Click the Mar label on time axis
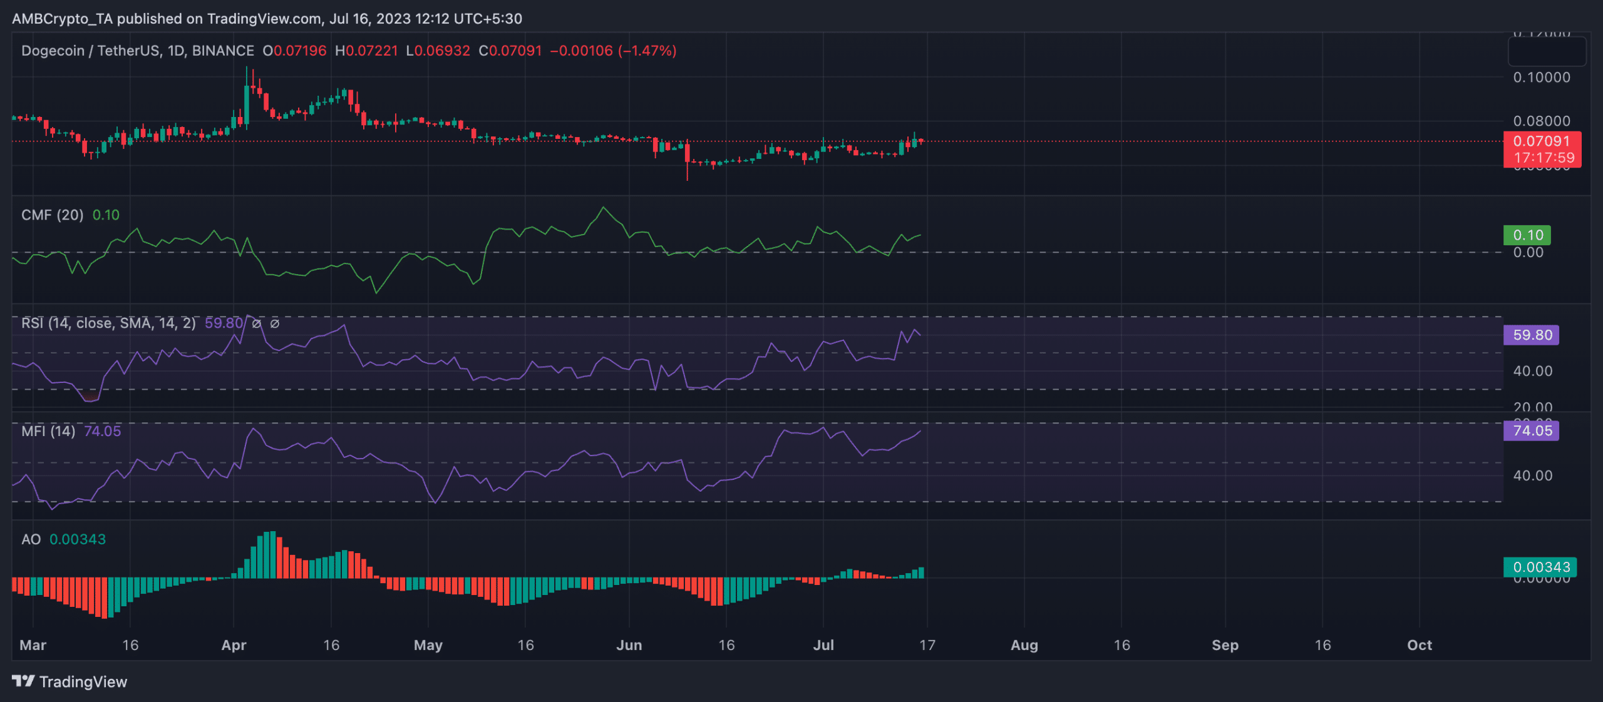The width and height of the screenshot is (1603, 702). 33,645
